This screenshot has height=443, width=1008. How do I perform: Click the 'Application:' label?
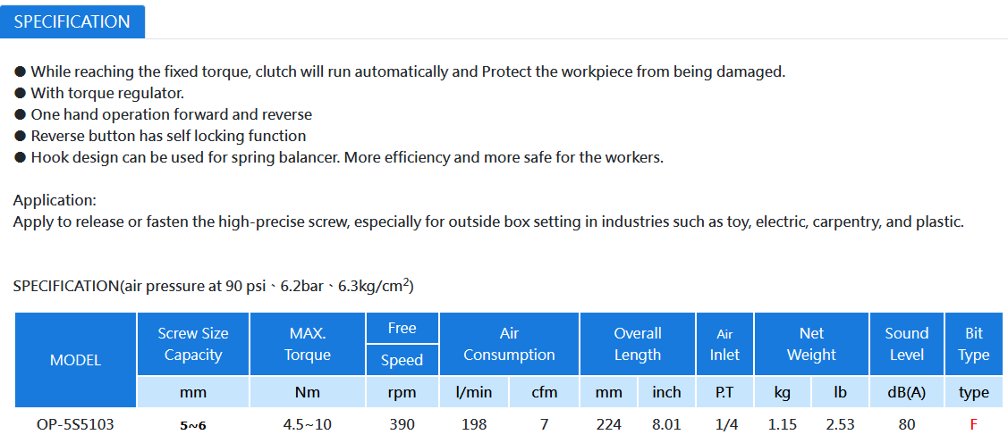coord(55,200)
